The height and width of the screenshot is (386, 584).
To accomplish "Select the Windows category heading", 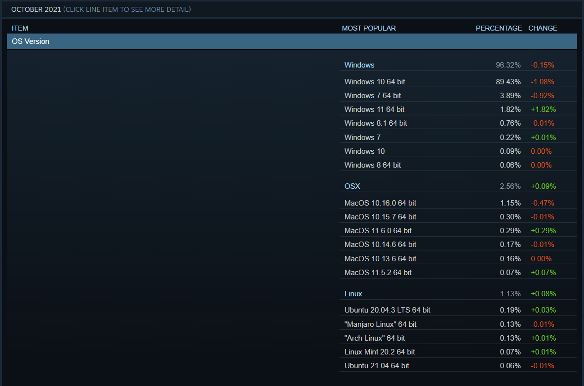I will (x=359, y=65).
